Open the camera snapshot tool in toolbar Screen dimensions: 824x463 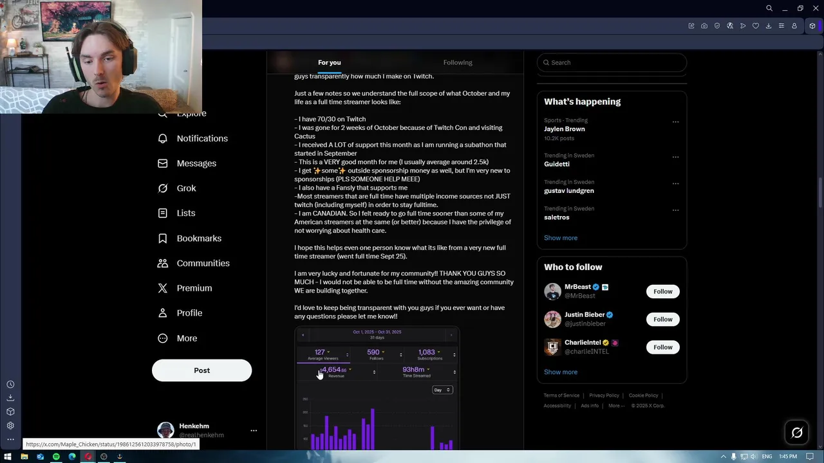tap(704, 26)
